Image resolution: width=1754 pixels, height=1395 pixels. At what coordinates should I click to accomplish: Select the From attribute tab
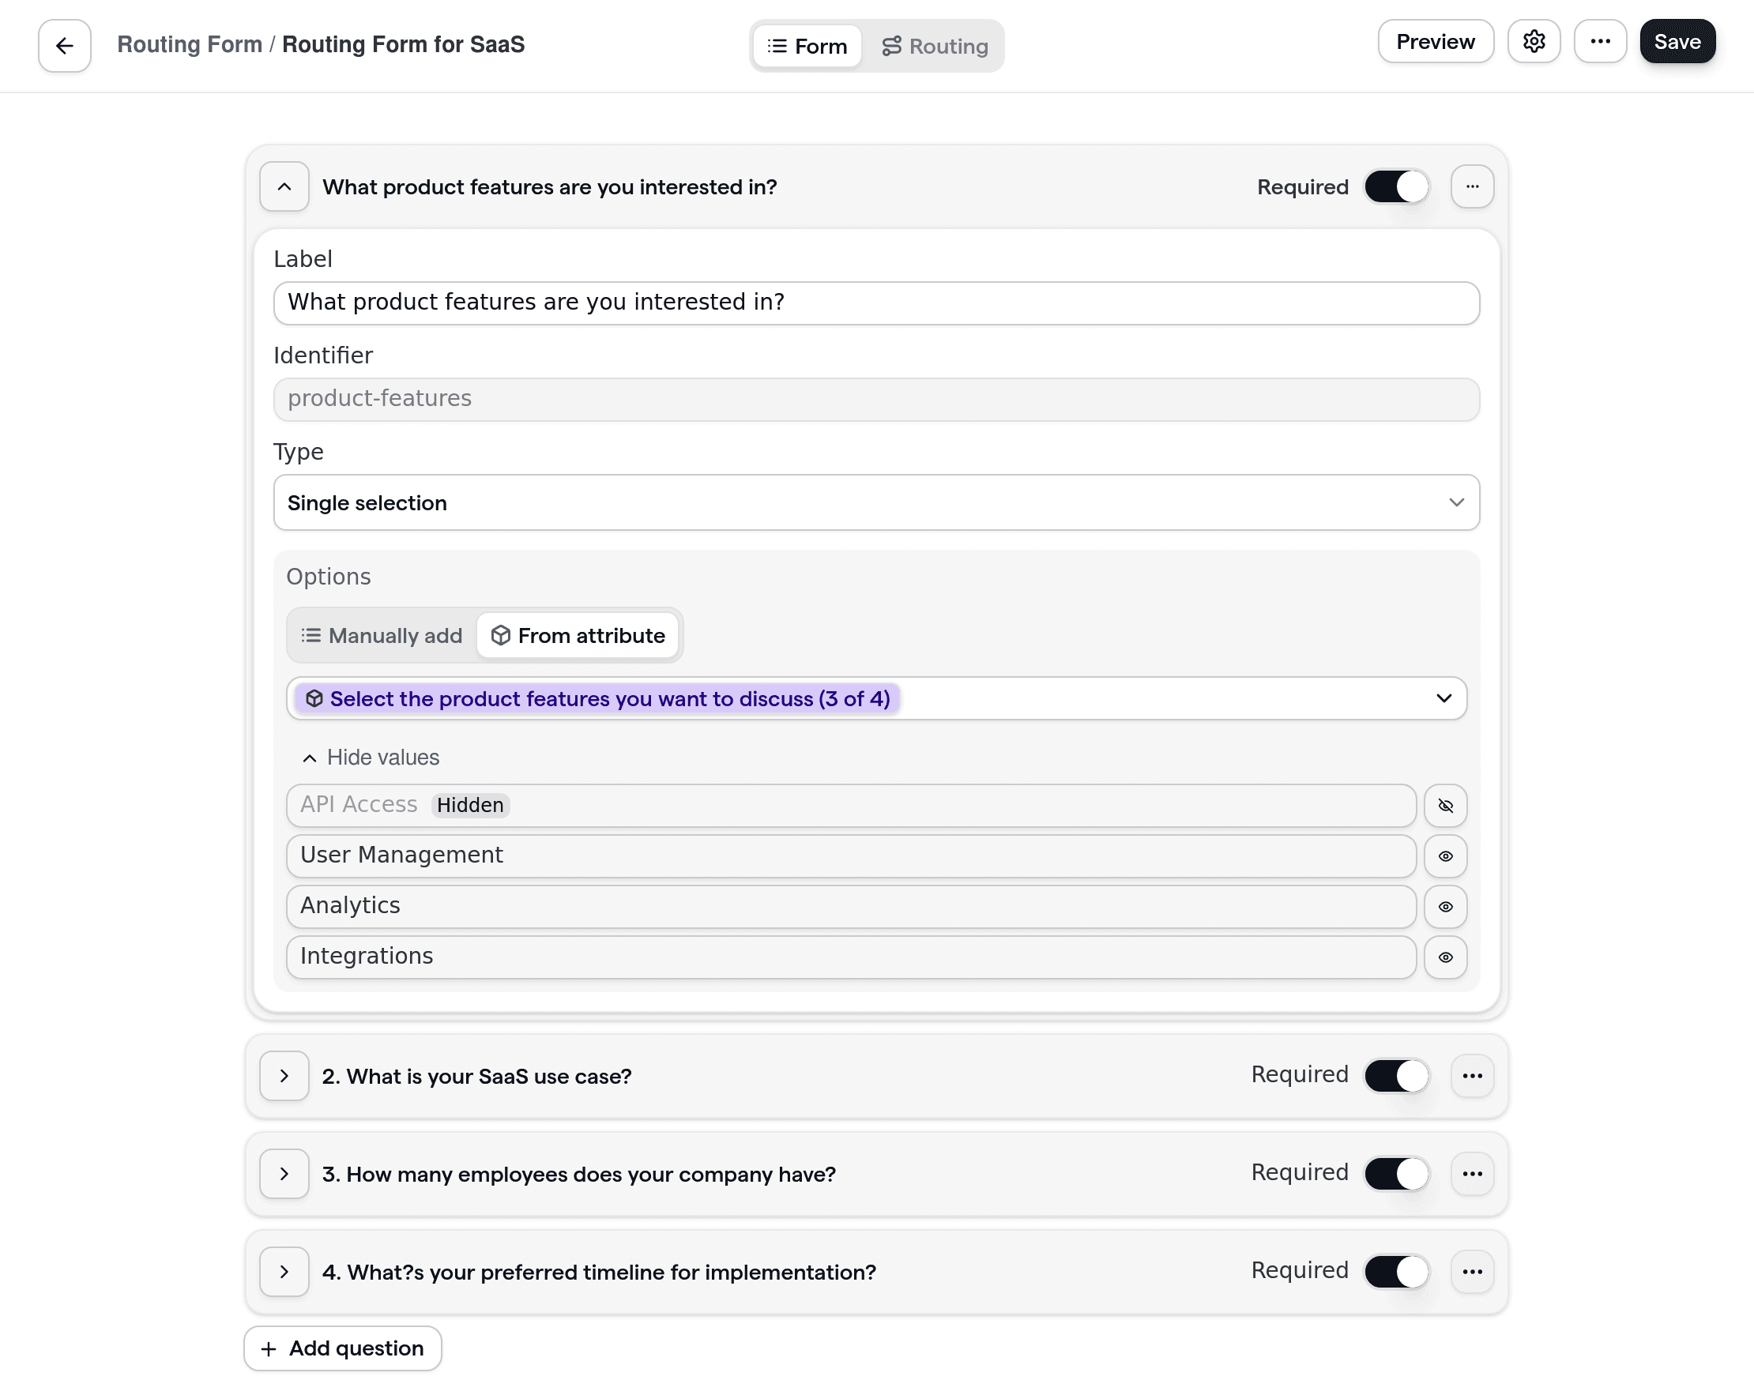click(578, 635)
